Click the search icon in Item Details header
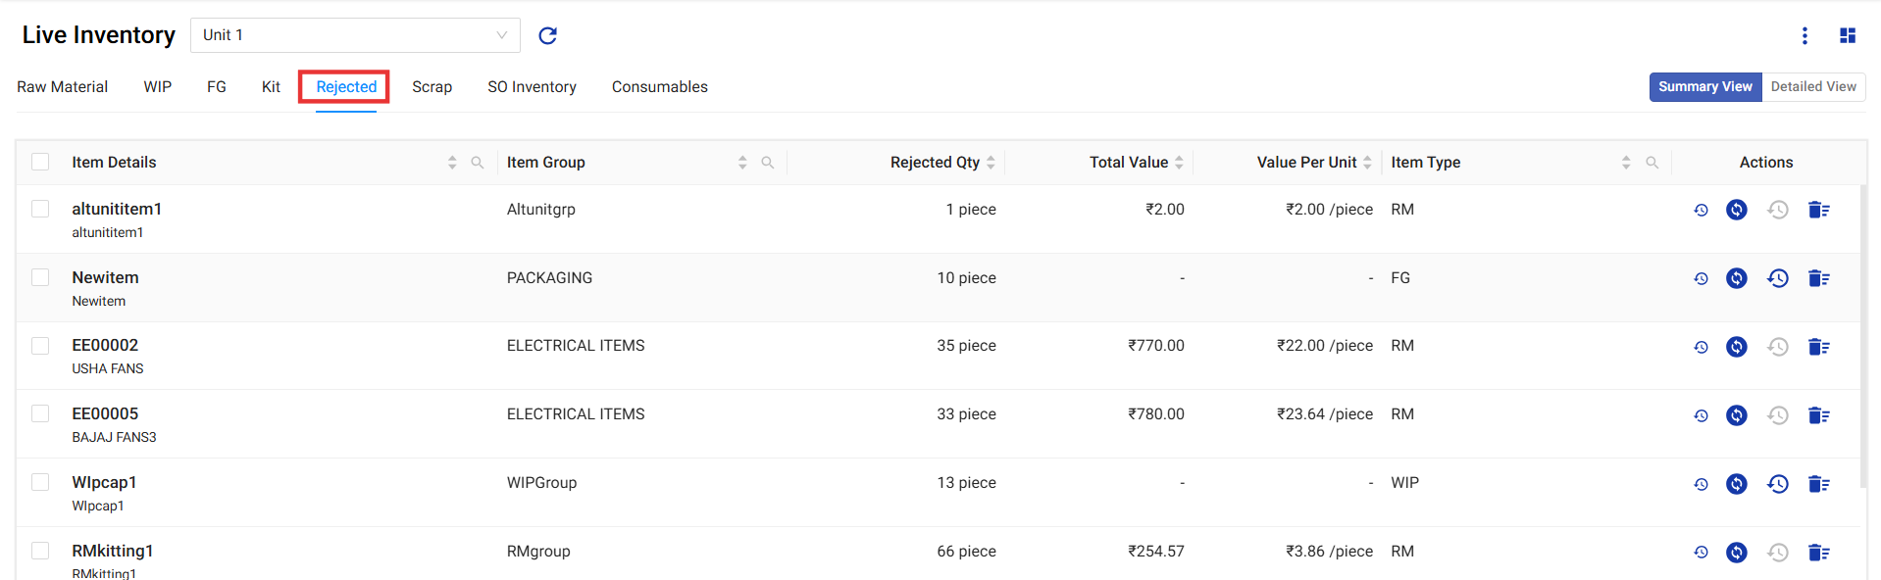 click(x=478, y=163)
